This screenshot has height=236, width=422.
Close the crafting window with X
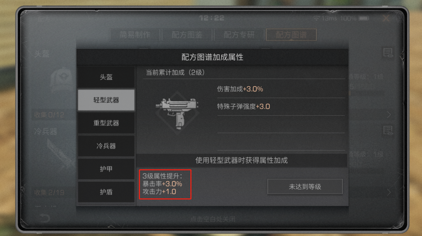click(x=386, y=18)
